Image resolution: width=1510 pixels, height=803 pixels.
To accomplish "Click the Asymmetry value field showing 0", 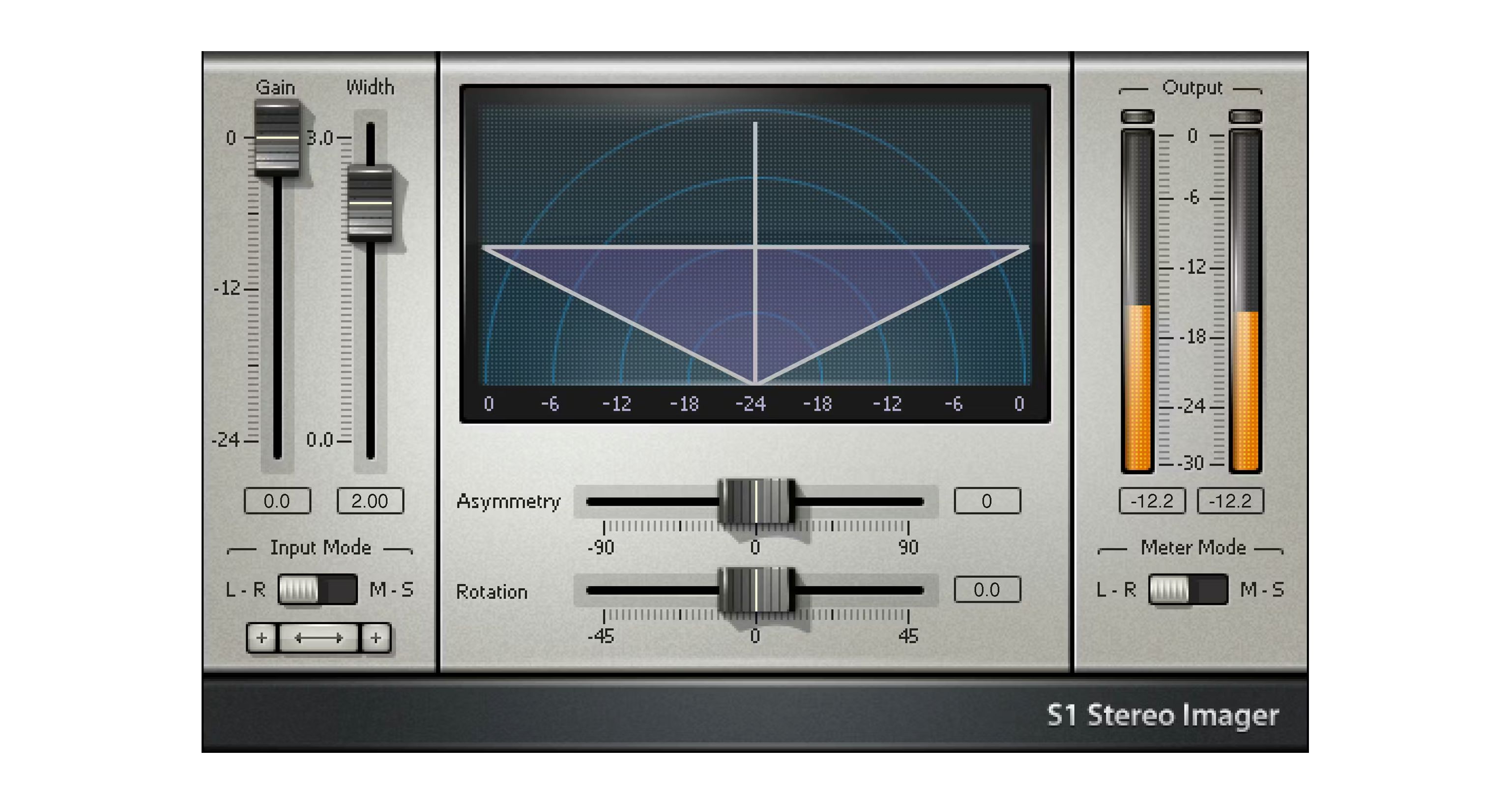I will (987, 501).
